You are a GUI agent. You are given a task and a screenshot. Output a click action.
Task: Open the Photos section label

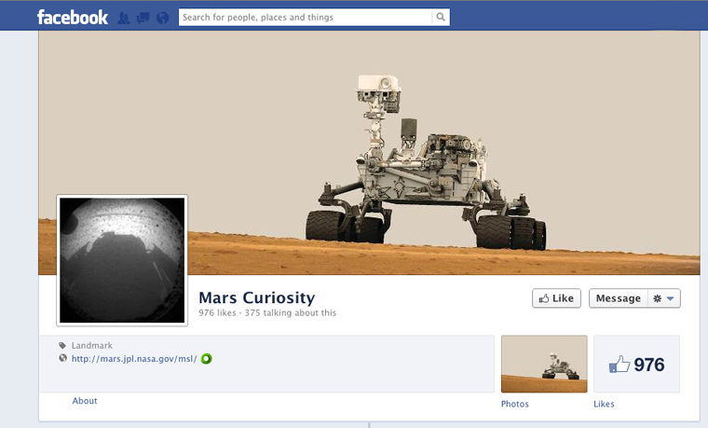pyautogui.click(x=515, y=404)
